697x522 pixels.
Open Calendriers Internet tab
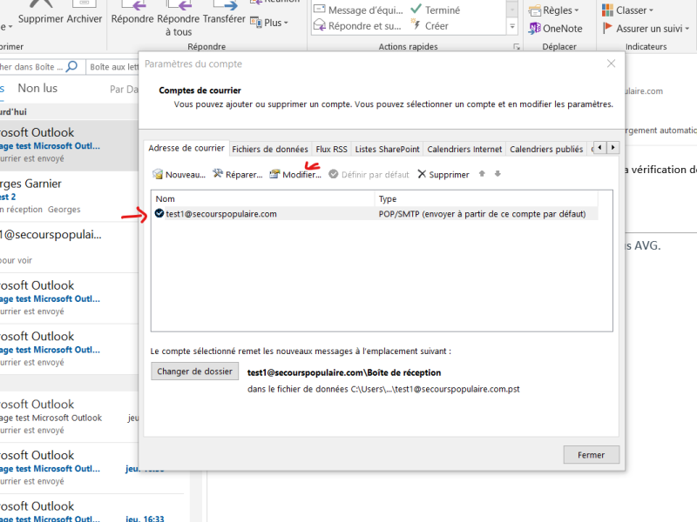(x=464, y=149)
